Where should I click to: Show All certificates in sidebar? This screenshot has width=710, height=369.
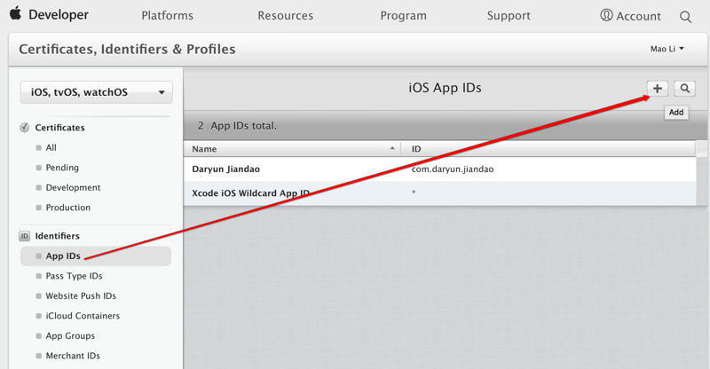51,148
